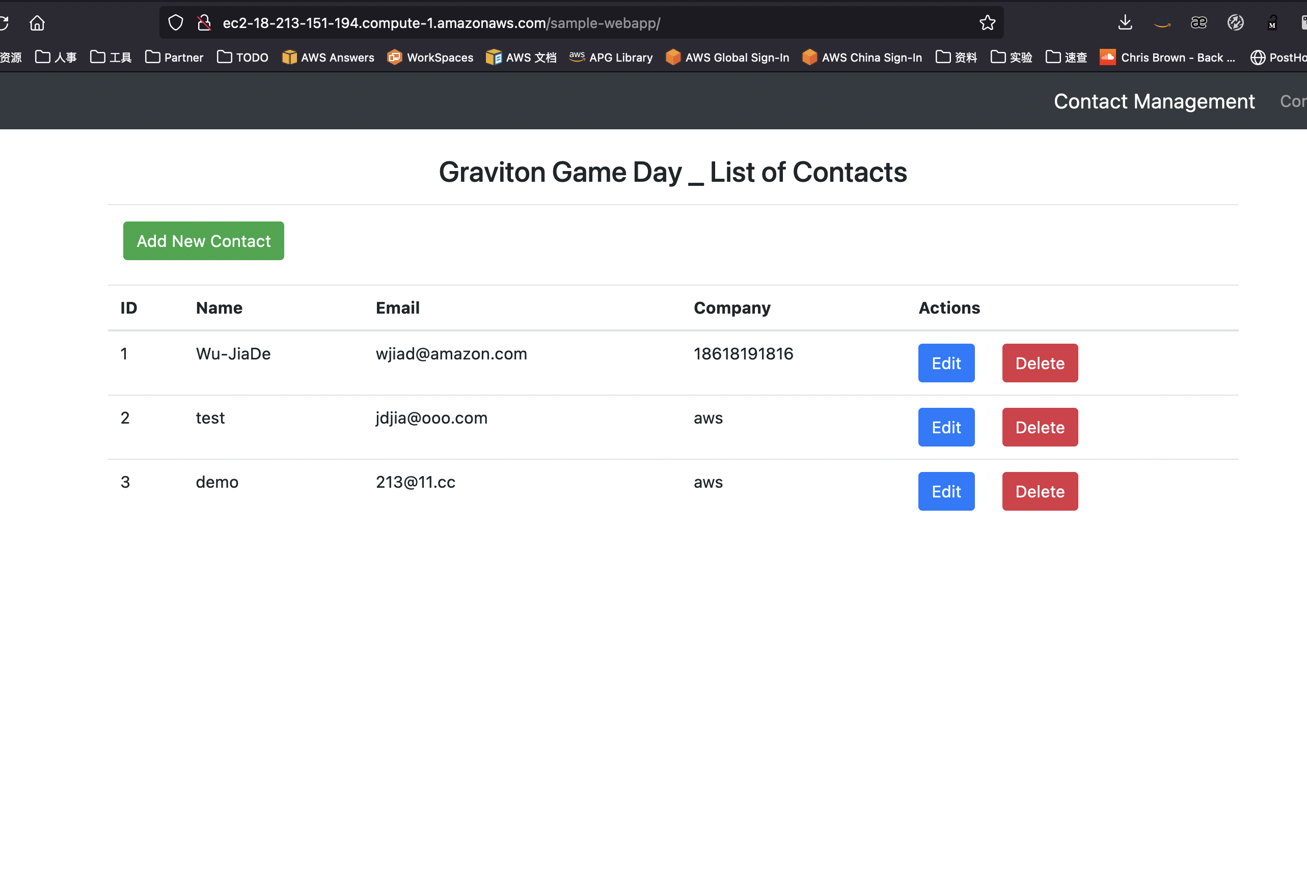This screenshot has width=1307, height=892.
Task: Click the Contact Management navbar brand
Action: pyautogui.click(x=1154, y=101)
